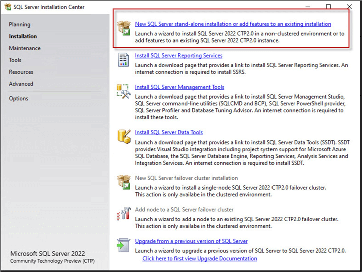Start new SQL Server stand-alone installation link
Screen dimensions: 362x272
tap(233, 24)
